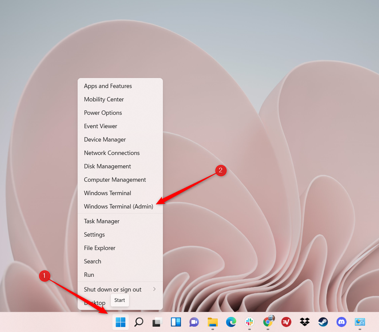
Task: Open Dropbox from the taskbar
Action: [x=305, y=322]
